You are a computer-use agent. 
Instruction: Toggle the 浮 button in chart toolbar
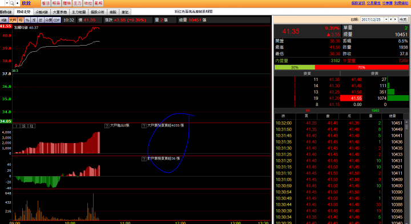pos(34,20)
